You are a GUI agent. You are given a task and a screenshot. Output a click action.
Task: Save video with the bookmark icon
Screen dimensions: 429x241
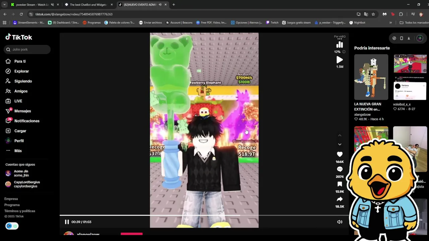coord(340,184)
